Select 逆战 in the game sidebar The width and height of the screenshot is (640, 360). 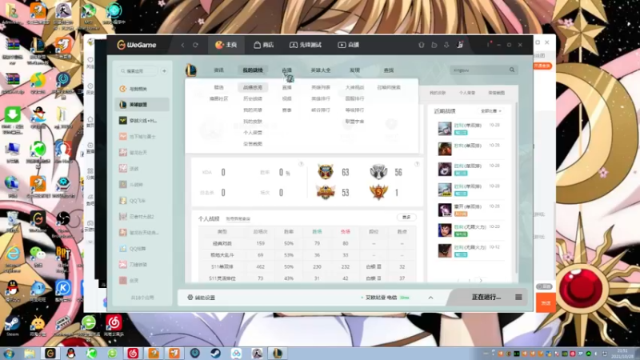pos(142,169)
